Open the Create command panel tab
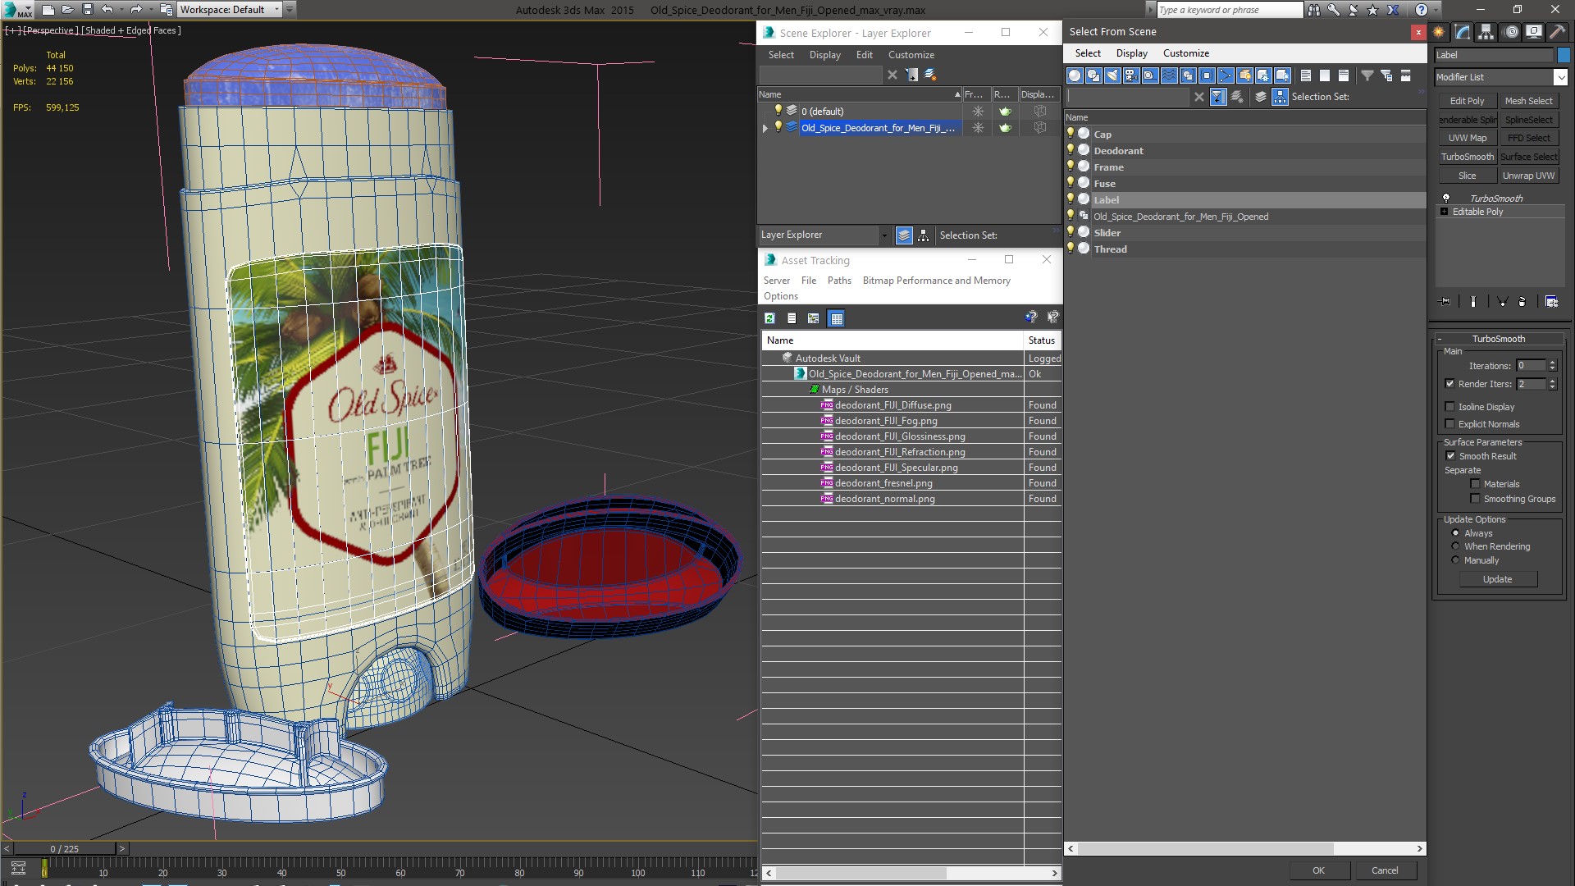This screenshot has width=1575, height=886. [1439, 32]
